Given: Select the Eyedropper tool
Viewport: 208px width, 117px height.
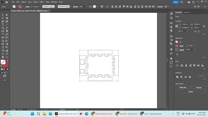Looking at the screenshot, I should click(x=3, y=47).
